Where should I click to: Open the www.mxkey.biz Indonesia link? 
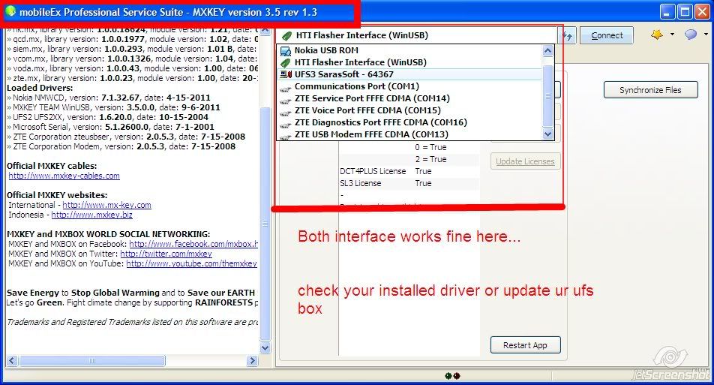91,215
